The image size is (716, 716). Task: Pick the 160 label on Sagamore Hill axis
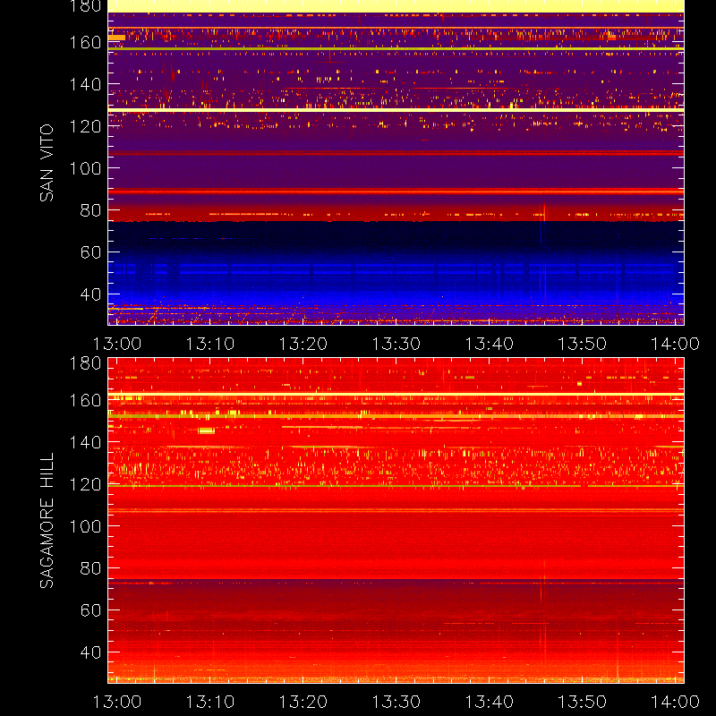tap(85, 400)
